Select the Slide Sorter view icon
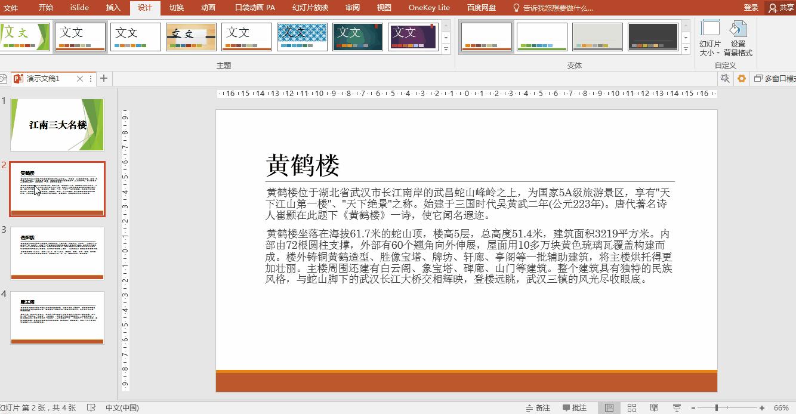This screenshot has height=414, width=796. pyautogui.click(x=631, y=407)
